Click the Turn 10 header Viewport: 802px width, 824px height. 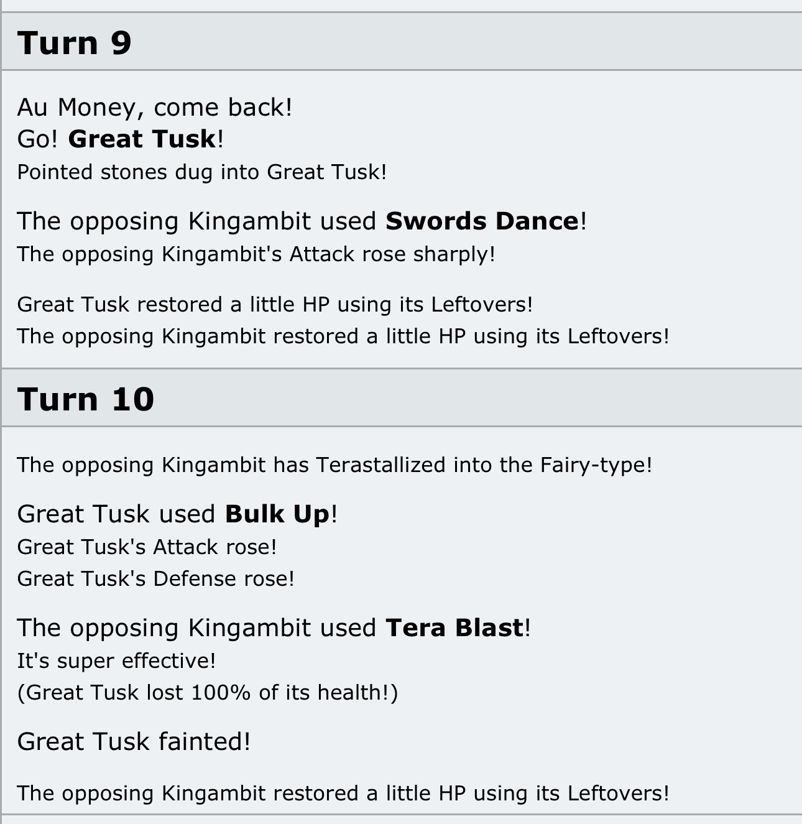pos(86,399)
